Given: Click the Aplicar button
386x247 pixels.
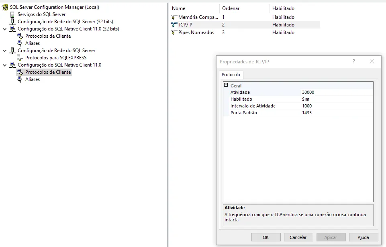Looking at the screenshot, I should click(331, 237).
